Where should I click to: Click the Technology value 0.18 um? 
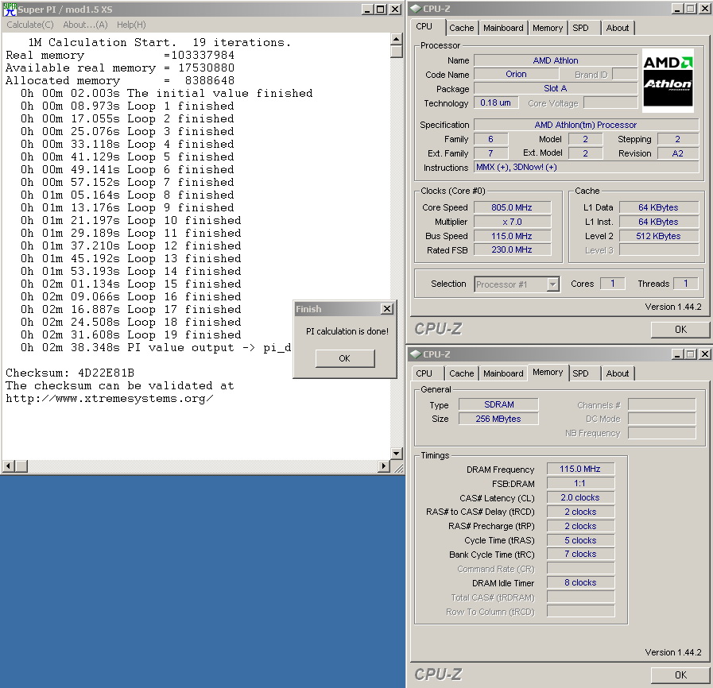(496, 103)
